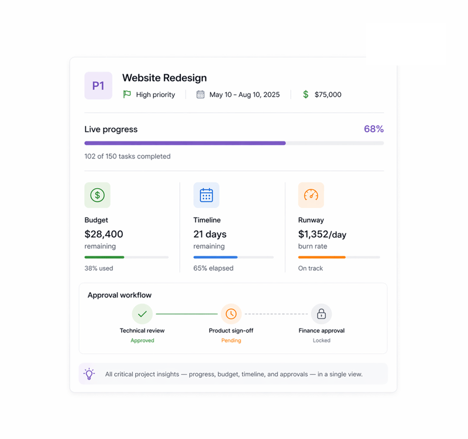
Task: Click the Timeline calendar icon
Action: [x=206, y=195]
